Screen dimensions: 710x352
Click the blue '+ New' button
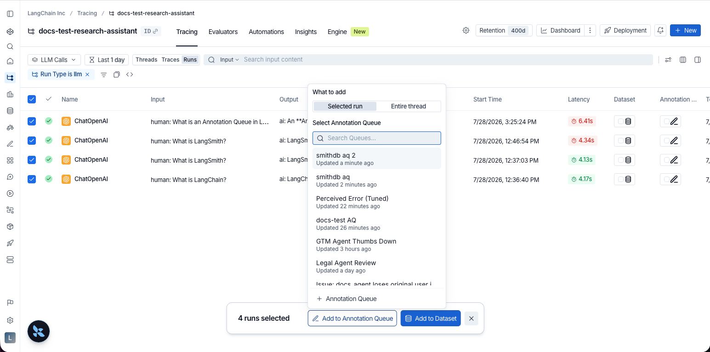click(685, 30)
